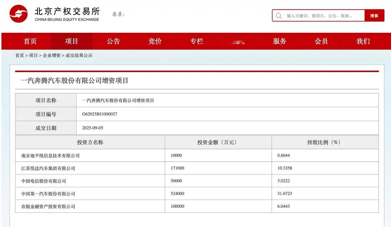Open the 项目 navigation tab
Viewport: 391px width, 227px height.
(72, 41)
